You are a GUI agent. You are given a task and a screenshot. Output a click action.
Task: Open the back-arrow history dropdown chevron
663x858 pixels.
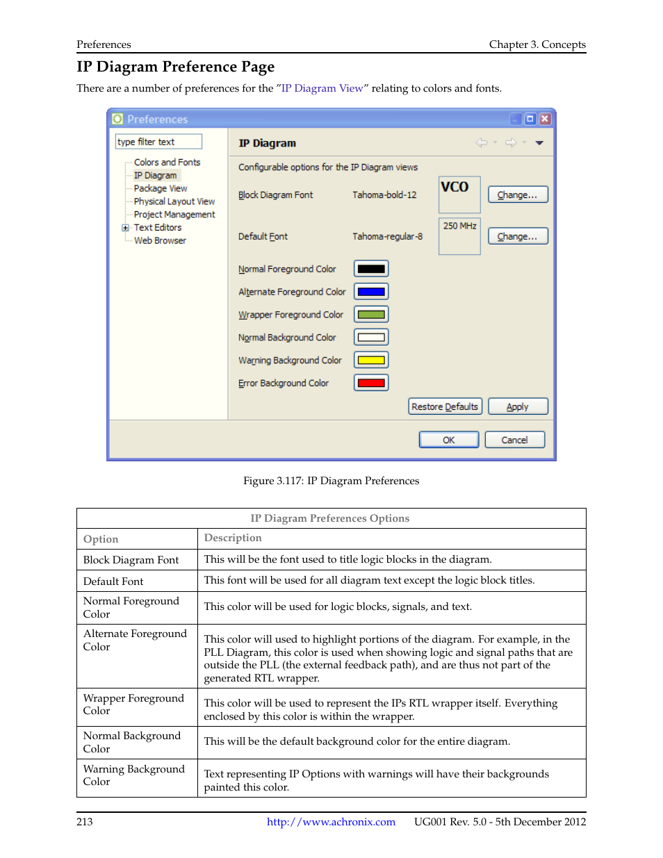pos(494,143)
